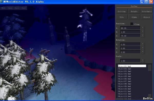The height and width of the screenshot is (101, 154).
Task: Open the Attribute tool
Action: coord(147,11)
